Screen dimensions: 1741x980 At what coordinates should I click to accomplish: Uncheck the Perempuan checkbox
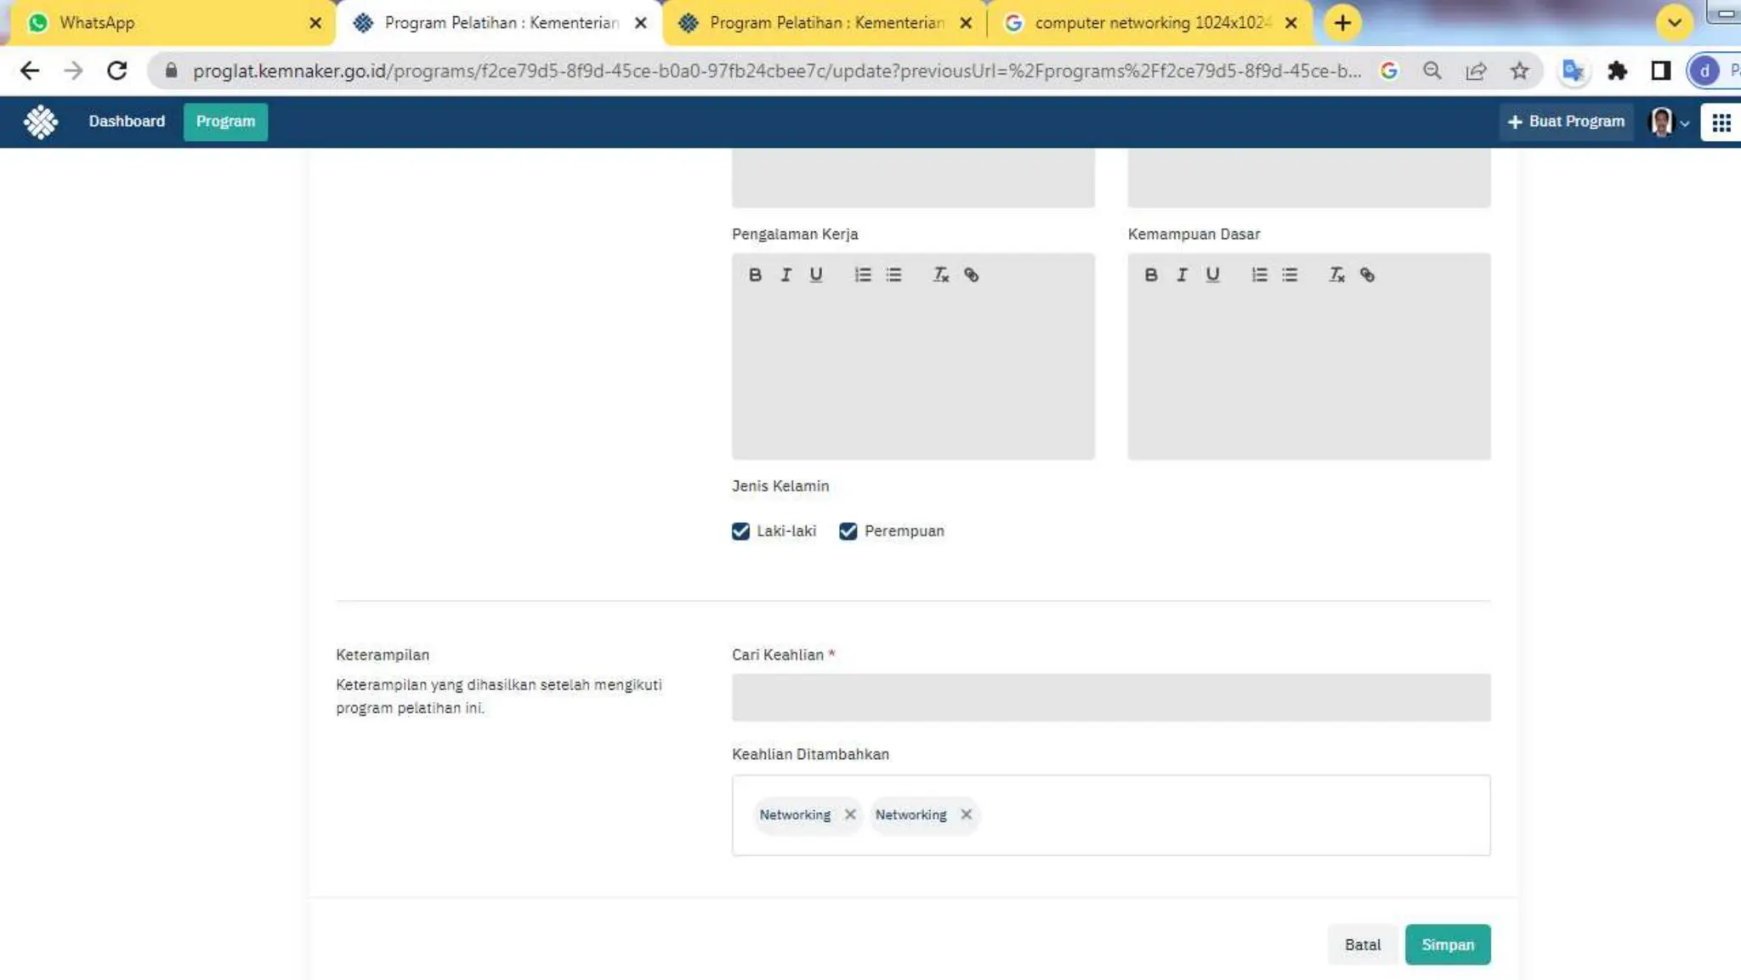[x=848, y=531]
